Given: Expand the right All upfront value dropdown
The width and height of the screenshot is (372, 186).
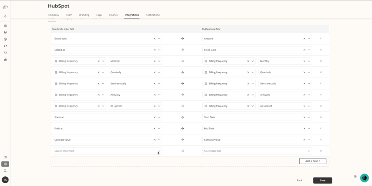Looking at the screenshot, I should 309,106.
